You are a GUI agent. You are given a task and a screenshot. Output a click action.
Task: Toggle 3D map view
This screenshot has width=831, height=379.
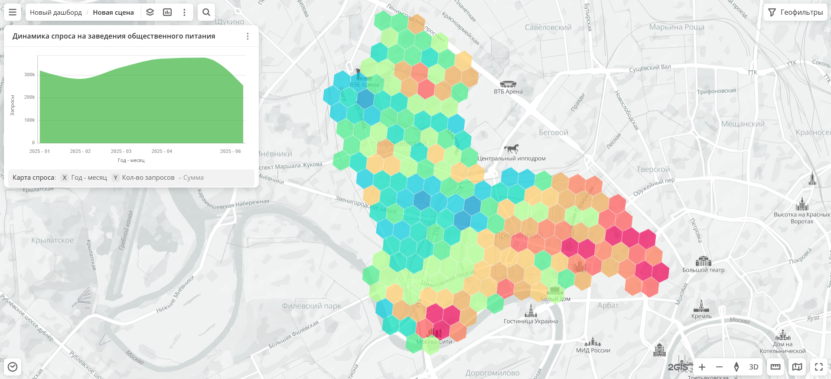(754, 367)
